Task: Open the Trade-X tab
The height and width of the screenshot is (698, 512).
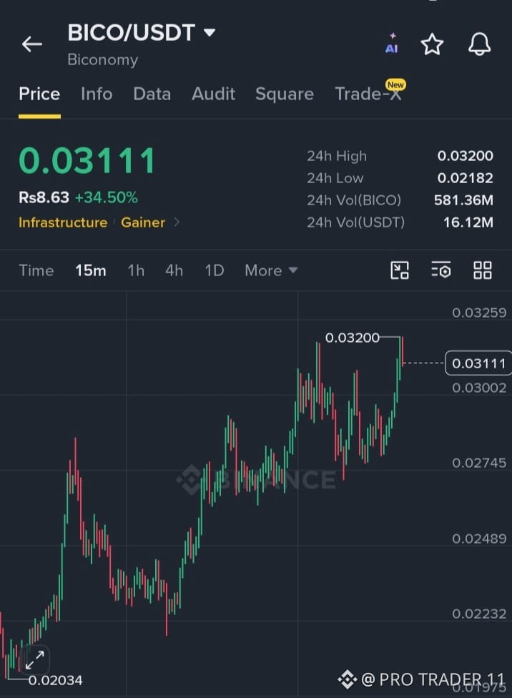Action: coord(369,94)
